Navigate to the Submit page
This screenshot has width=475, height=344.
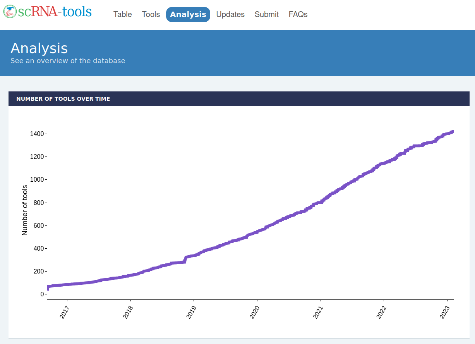coord(267,14)
